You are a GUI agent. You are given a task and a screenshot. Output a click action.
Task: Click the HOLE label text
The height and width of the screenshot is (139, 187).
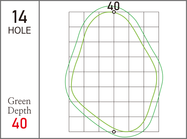point(19,30)
